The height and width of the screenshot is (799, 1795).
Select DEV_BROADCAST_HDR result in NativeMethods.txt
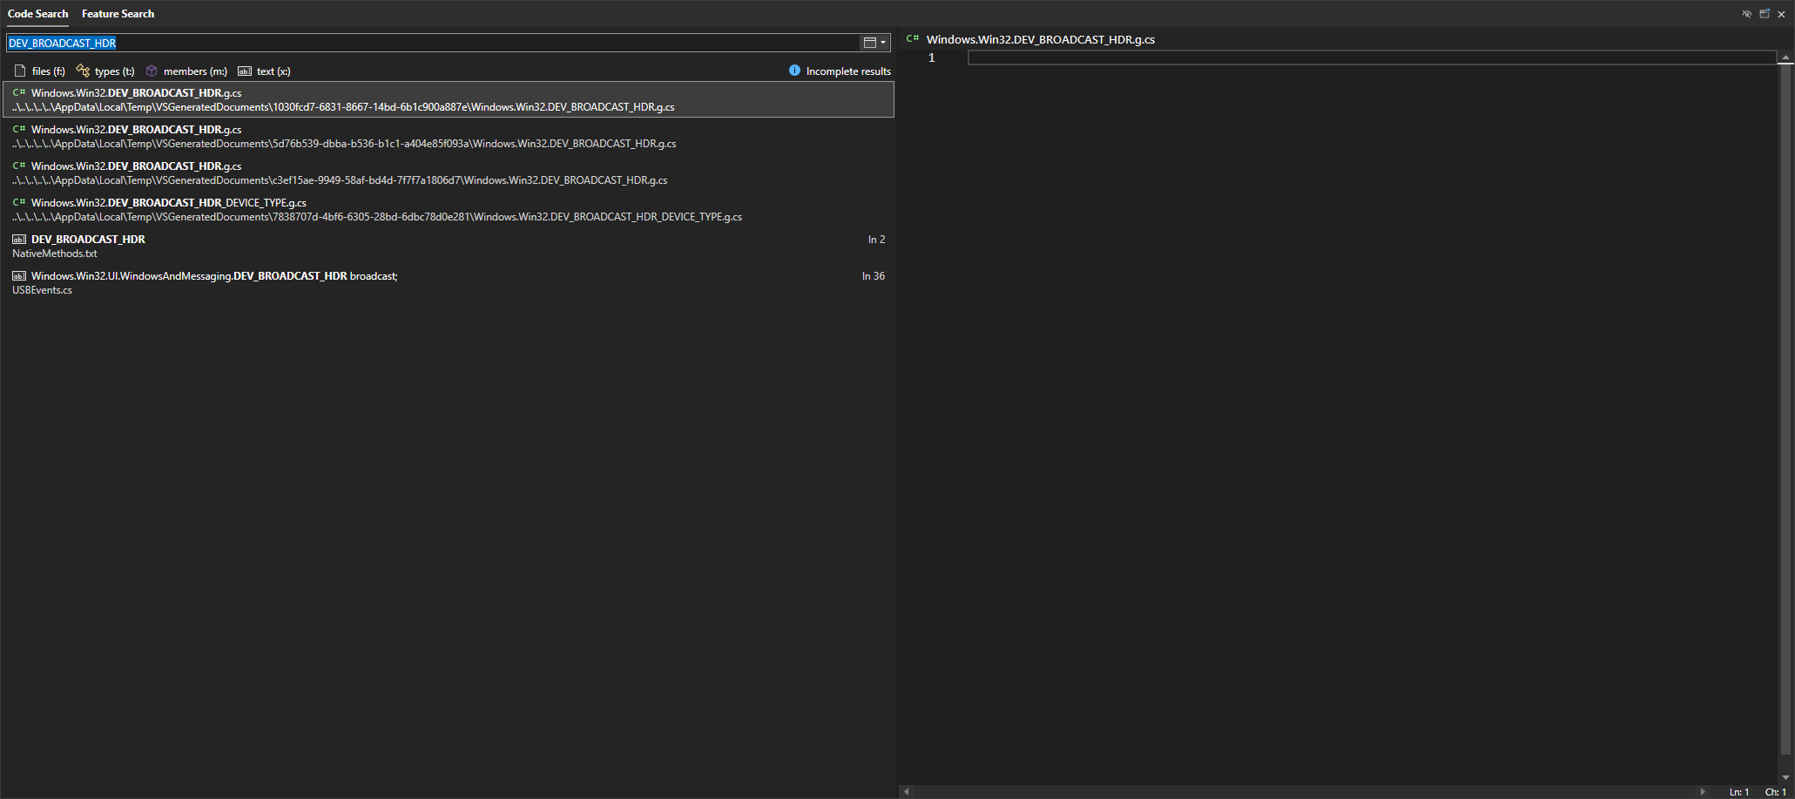pyautogui.click(x=449, y=246)
